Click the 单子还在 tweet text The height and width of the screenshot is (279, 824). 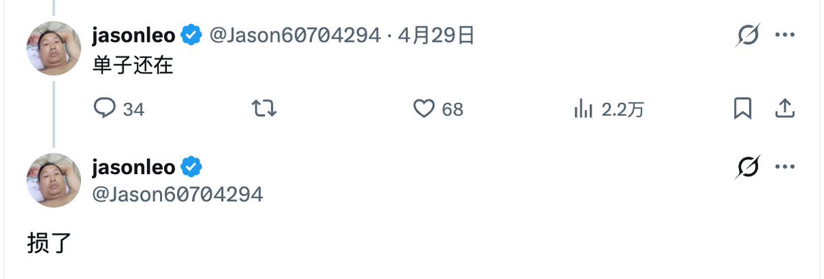pyautogui.click(x=132, y=66)
